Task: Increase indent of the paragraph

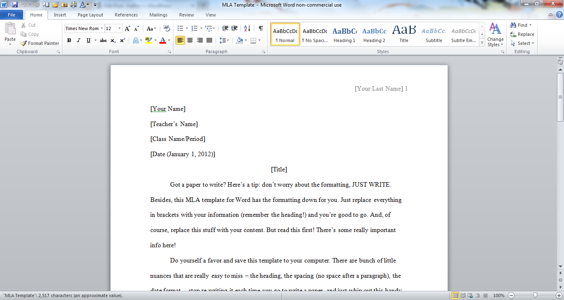Action: 235,28
